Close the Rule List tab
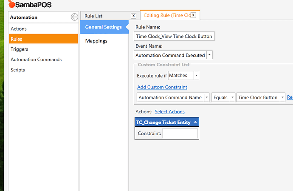Screen dimensions: 293x191 [133, 15]
